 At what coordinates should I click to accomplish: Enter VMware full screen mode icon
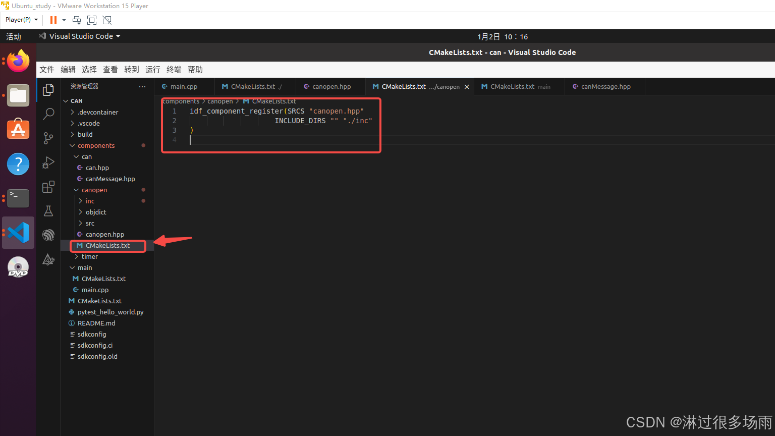tap(92, 20)
